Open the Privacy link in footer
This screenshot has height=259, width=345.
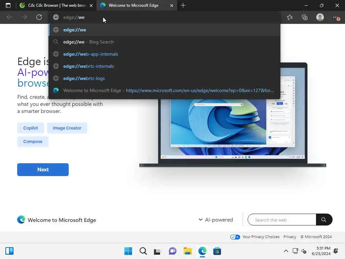point(289,237)
